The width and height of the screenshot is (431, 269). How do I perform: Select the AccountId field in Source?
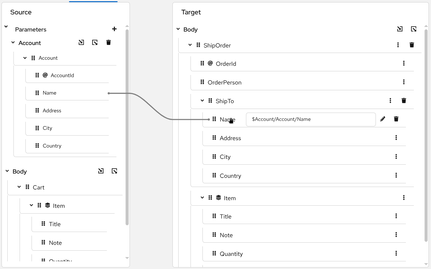click(x=62, y=75)
